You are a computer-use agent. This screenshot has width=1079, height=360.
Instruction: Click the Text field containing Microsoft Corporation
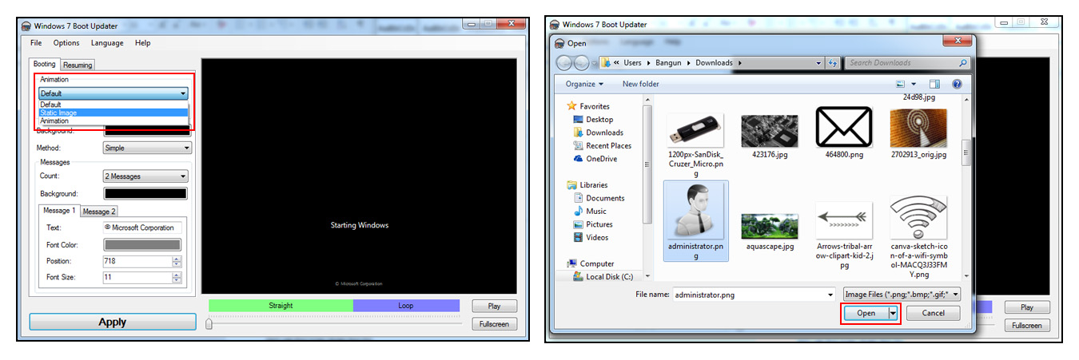pyautogui.click(x=142, y=227)
